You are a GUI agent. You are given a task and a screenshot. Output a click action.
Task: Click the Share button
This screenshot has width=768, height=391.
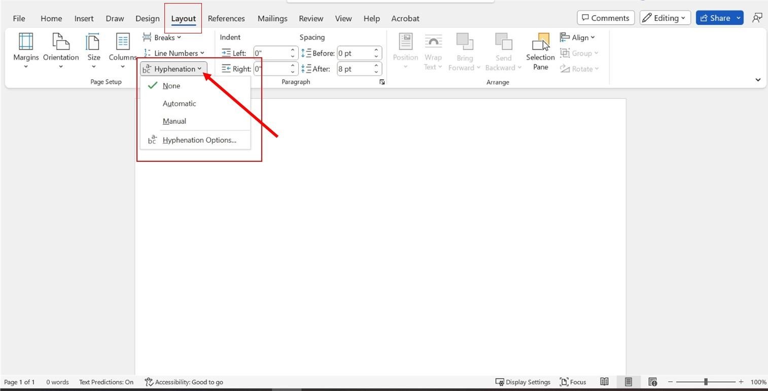pyautogui.click(x=714, y=18)
